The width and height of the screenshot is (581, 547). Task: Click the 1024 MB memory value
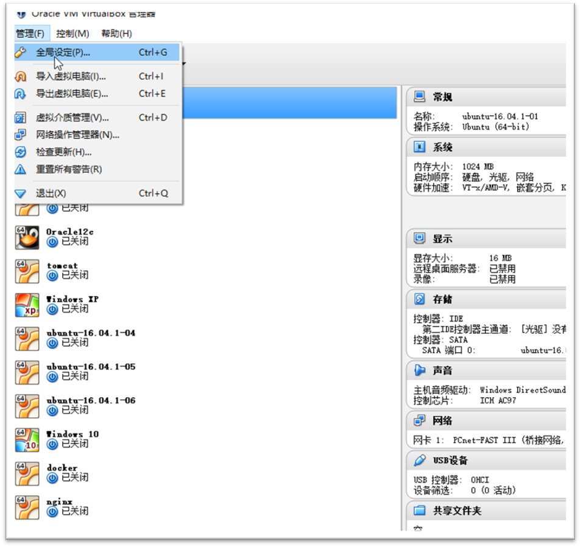[477, 167]
